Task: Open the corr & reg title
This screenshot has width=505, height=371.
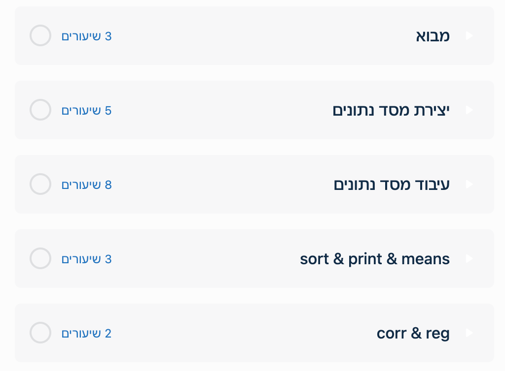Action: [413, 333]
